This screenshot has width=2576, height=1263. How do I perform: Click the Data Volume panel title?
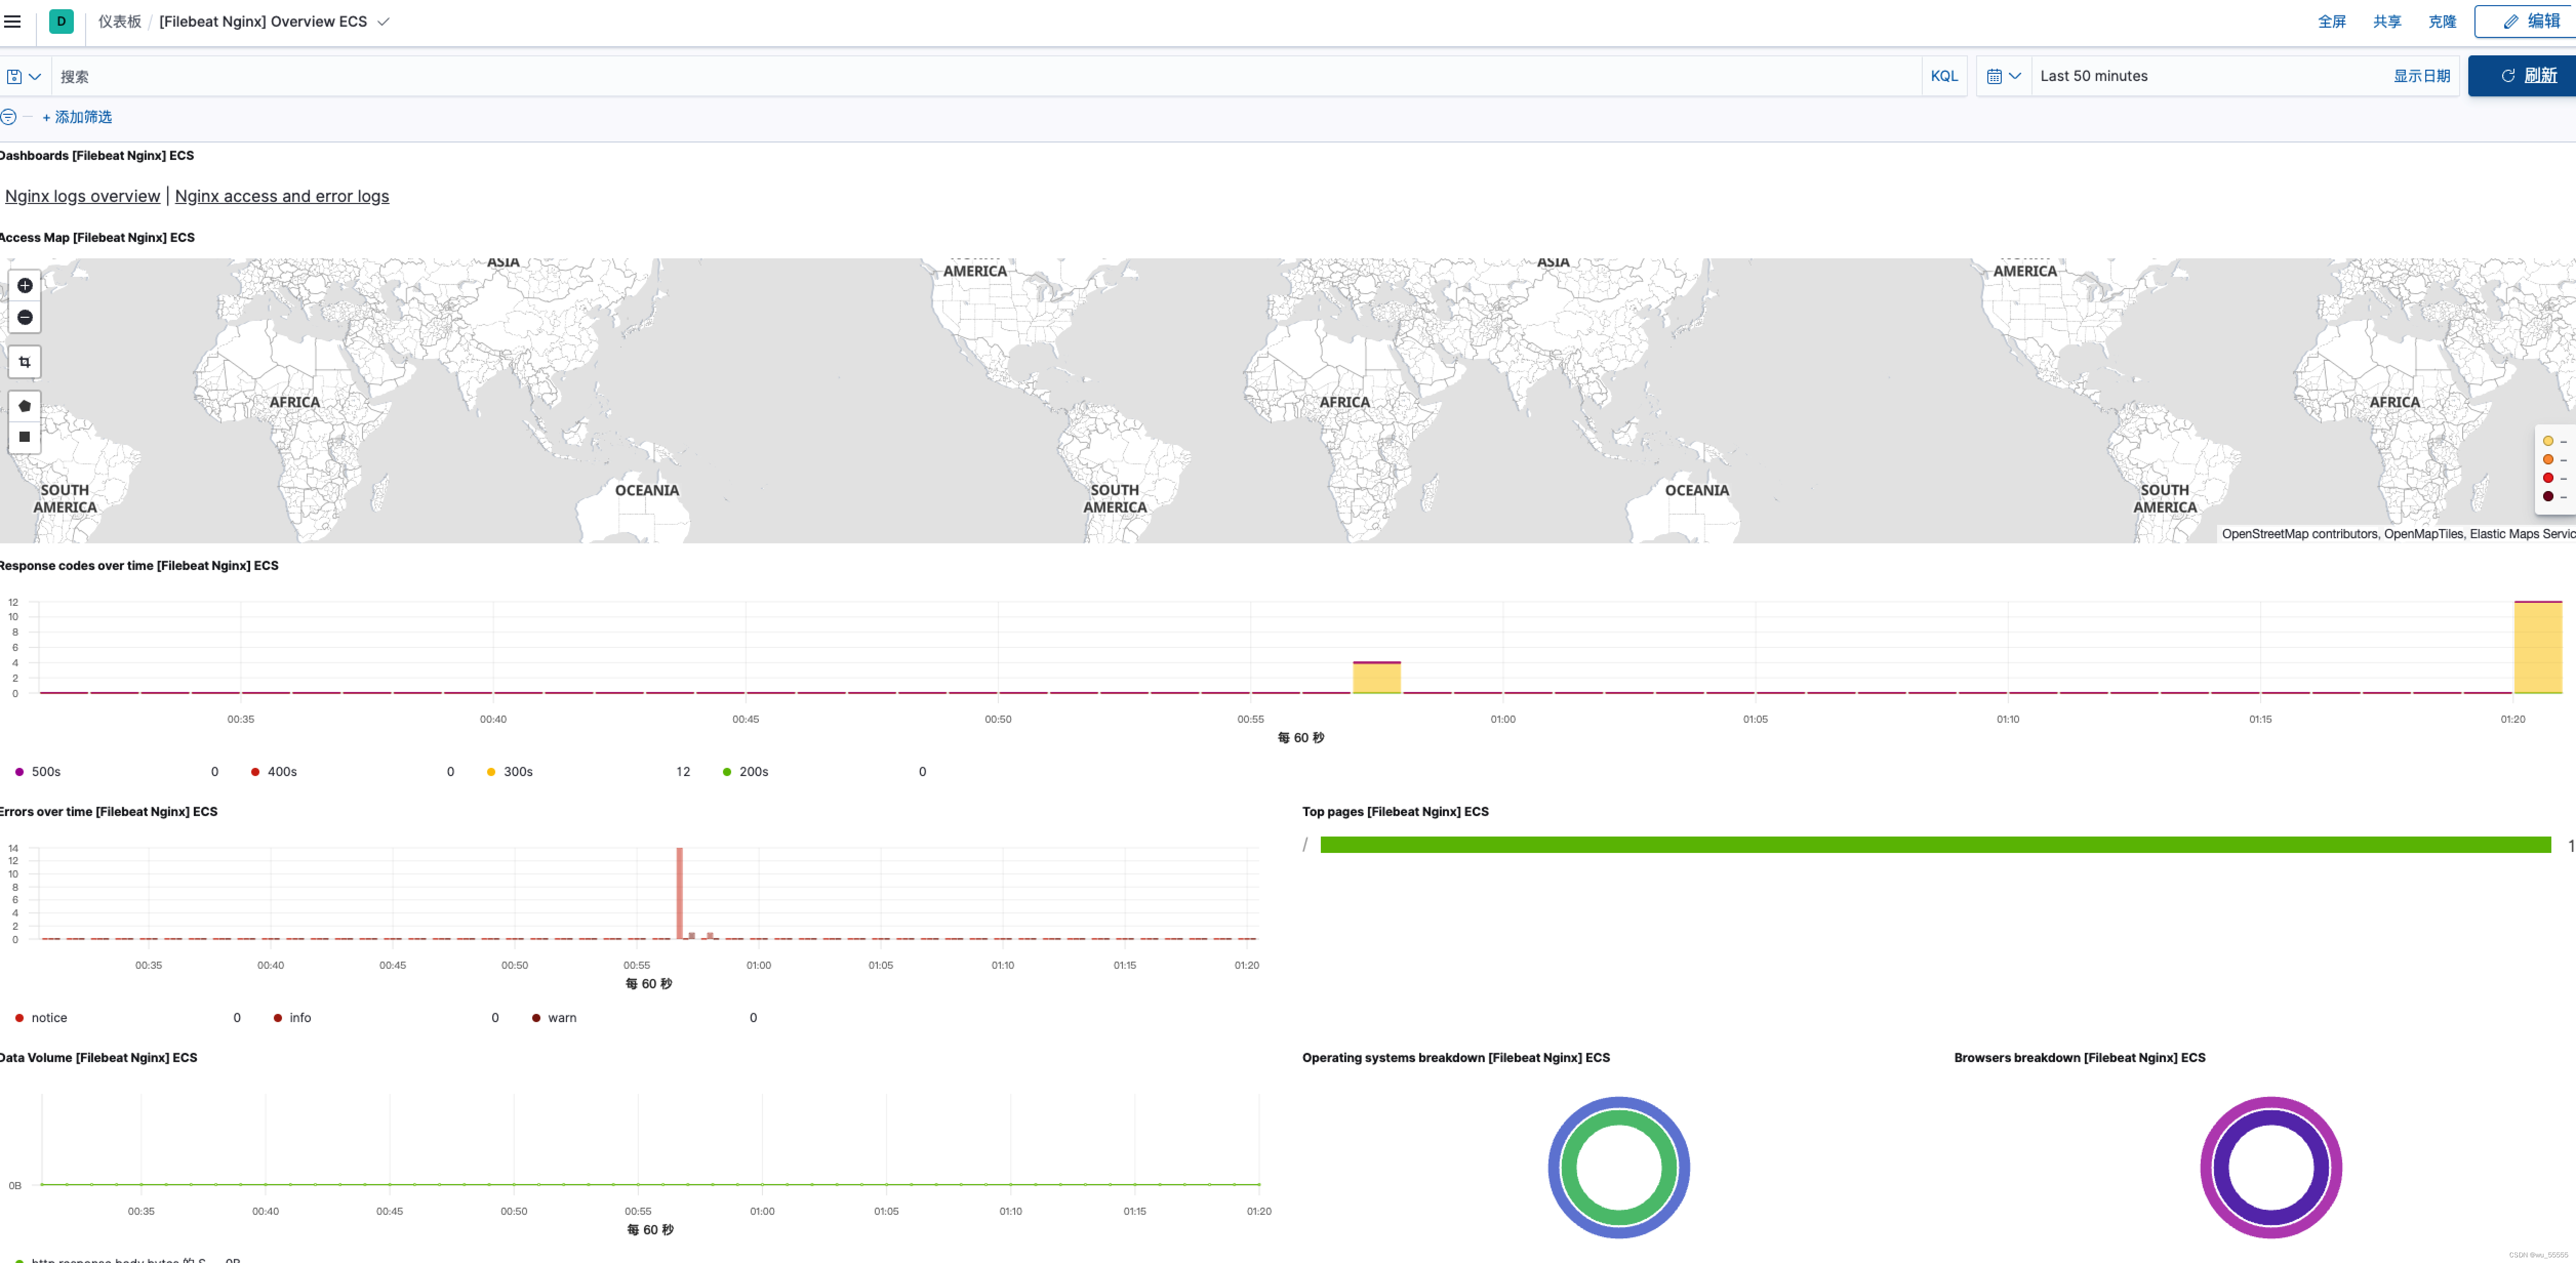[98, 1057]
